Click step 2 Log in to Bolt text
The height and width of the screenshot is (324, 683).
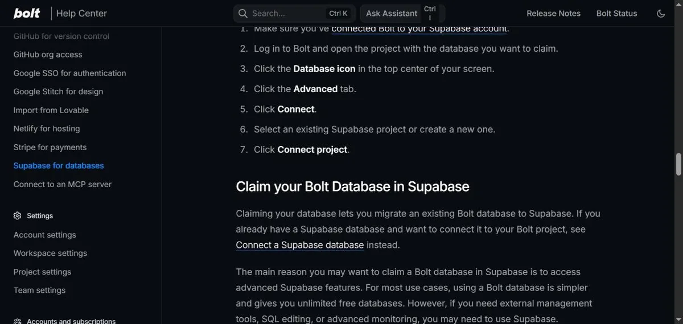pos(406,48)
